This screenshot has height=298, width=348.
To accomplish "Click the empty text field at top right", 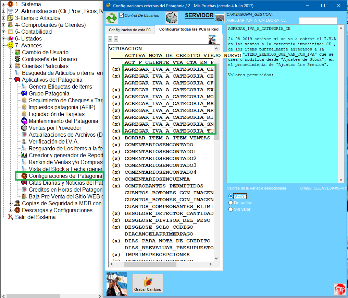I will pos(318,21).
